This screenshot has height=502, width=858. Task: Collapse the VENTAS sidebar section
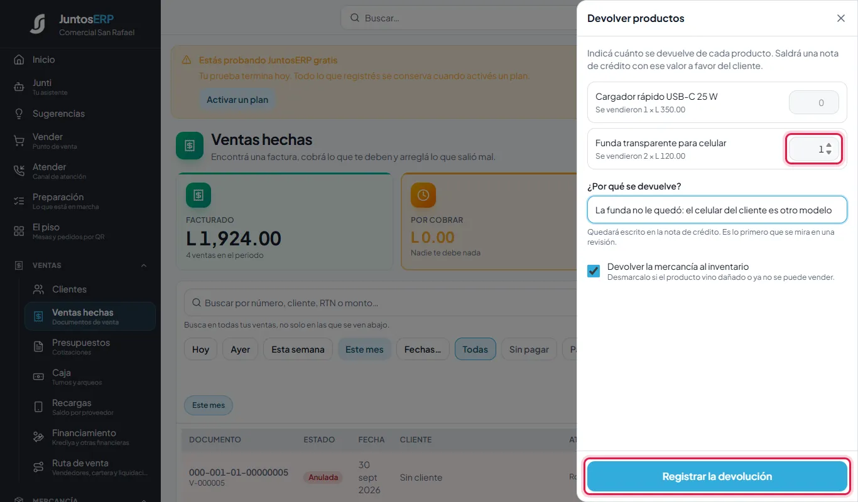(144, 265)
